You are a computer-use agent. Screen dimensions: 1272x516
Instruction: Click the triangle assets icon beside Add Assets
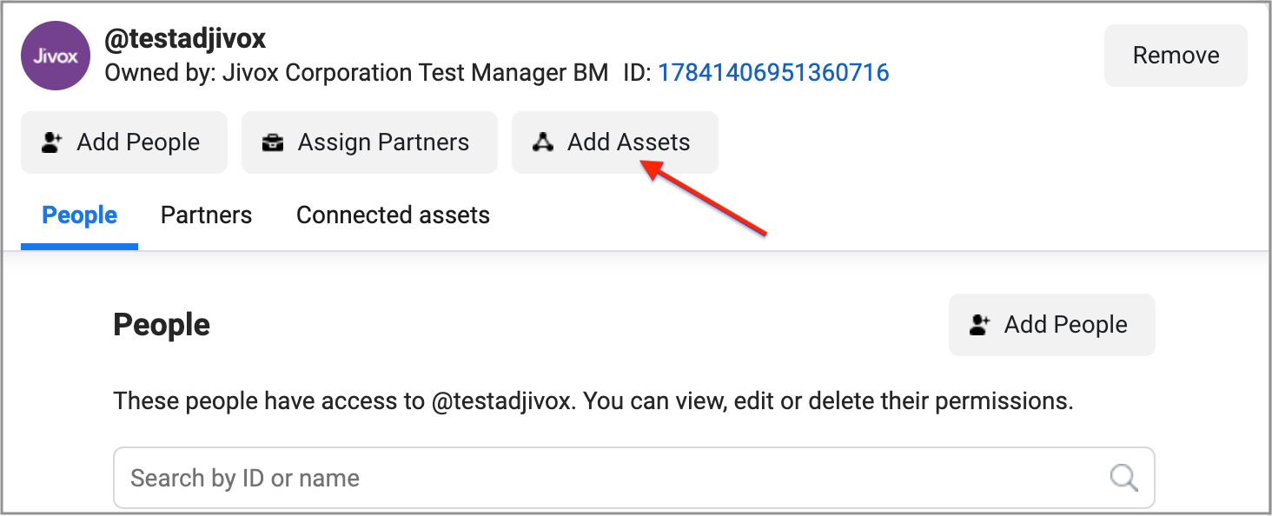tap(543, 142)
